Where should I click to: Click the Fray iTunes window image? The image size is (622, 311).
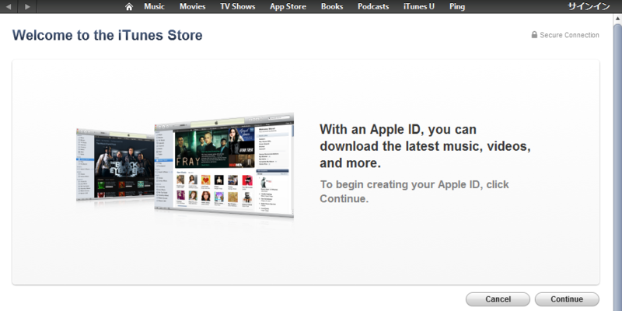pos(224,165)
